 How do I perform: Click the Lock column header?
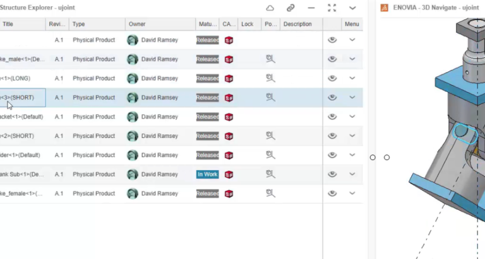(249, 24)
